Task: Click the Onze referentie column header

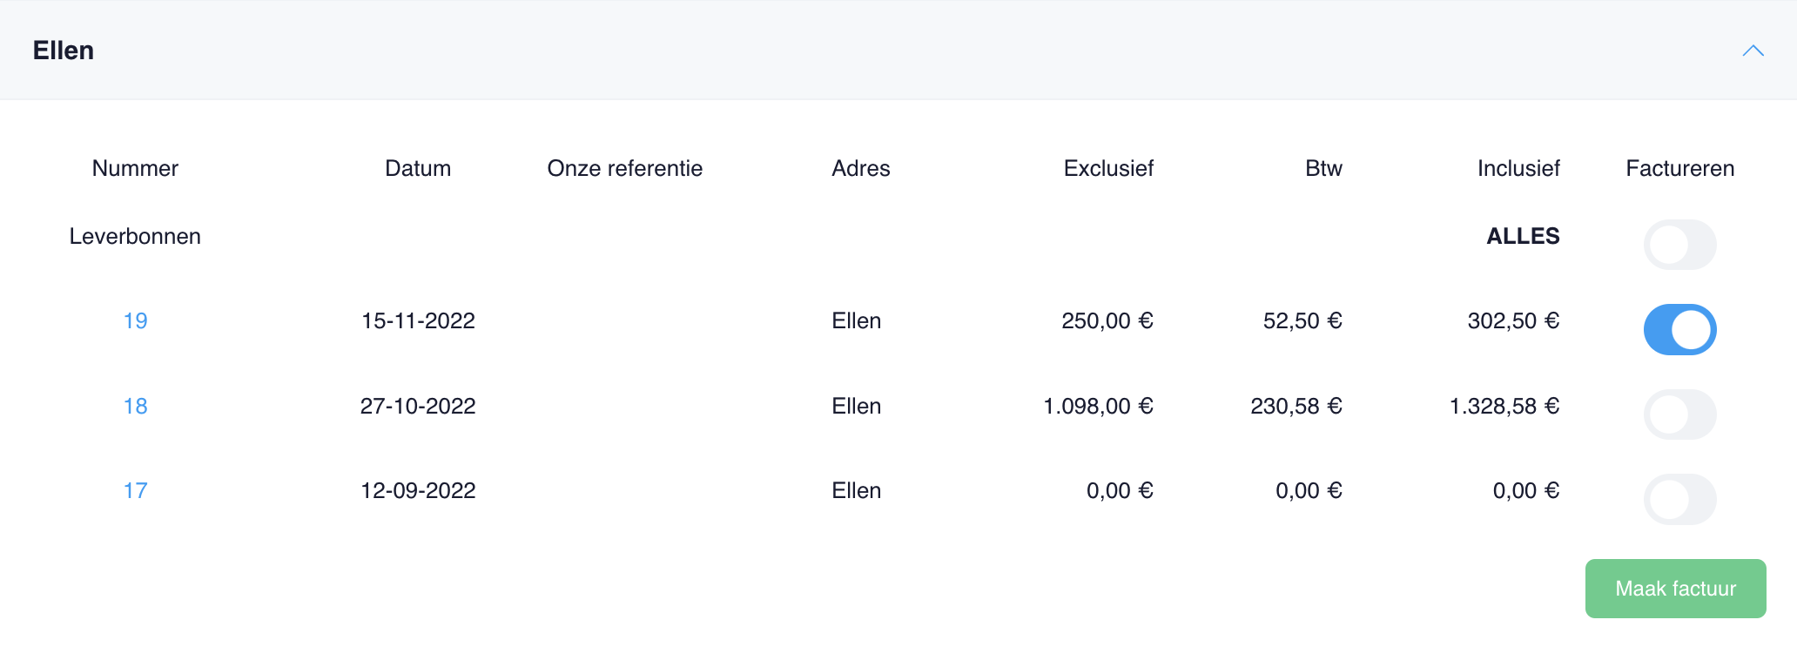Action: pyautogui.click(x=624, y=168)
